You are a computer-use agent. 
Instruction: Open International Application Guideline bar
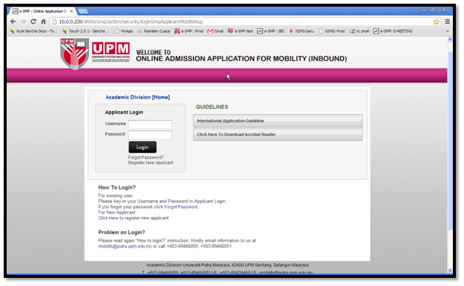(277, 121)
